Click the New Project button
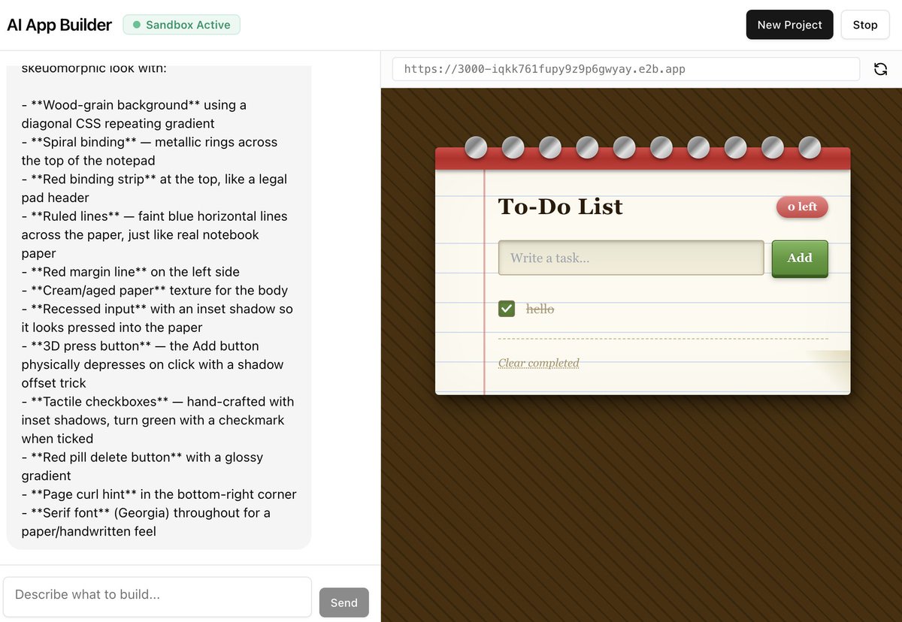Image resolution: width=902 pixels, height=622 pixels. pyautogui.click(x=790, y=25)
